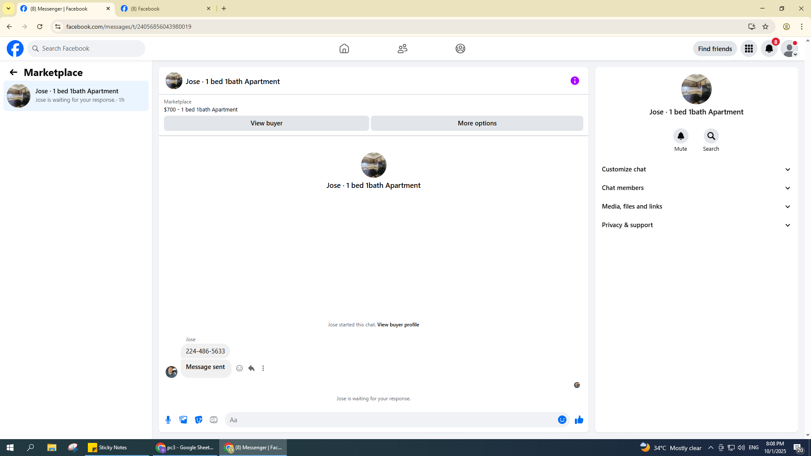Open the Facebook menu grid icon
This screenshot has height=456, width=811.
tap(749, 49)
